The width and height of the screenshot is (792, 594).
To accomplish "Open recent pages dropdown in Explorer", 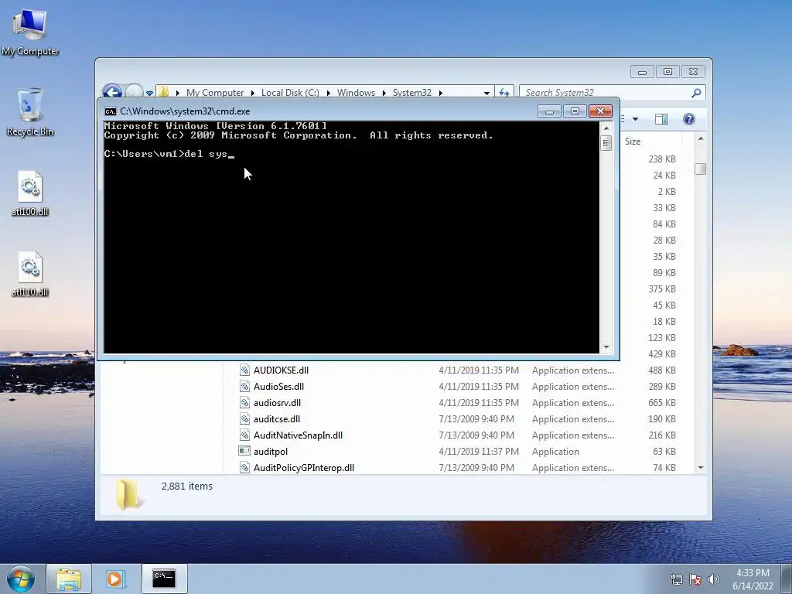I will point(149,93).
